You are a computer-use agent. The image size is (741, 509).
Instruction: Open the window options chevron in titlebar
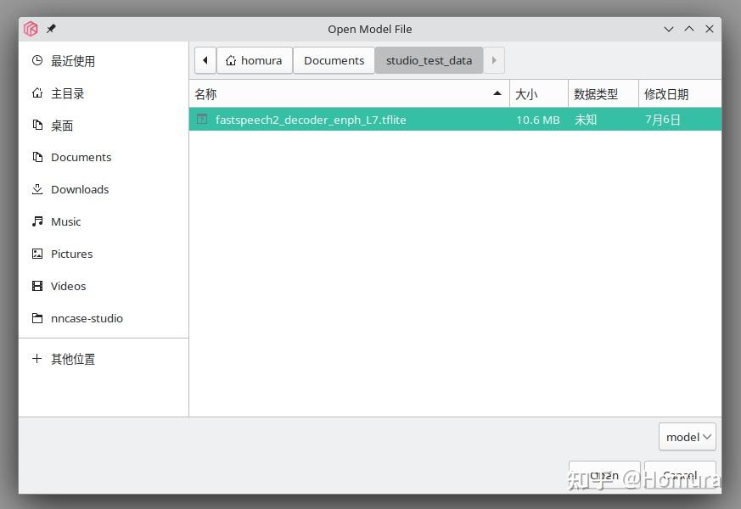(668, 28)
